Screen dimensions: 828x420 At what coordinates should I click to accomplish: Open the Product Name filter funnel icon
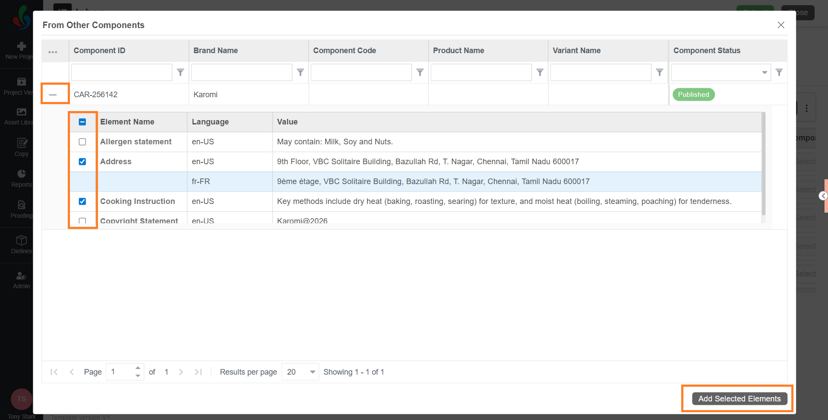pyautogui.click(x=540, y=73)
